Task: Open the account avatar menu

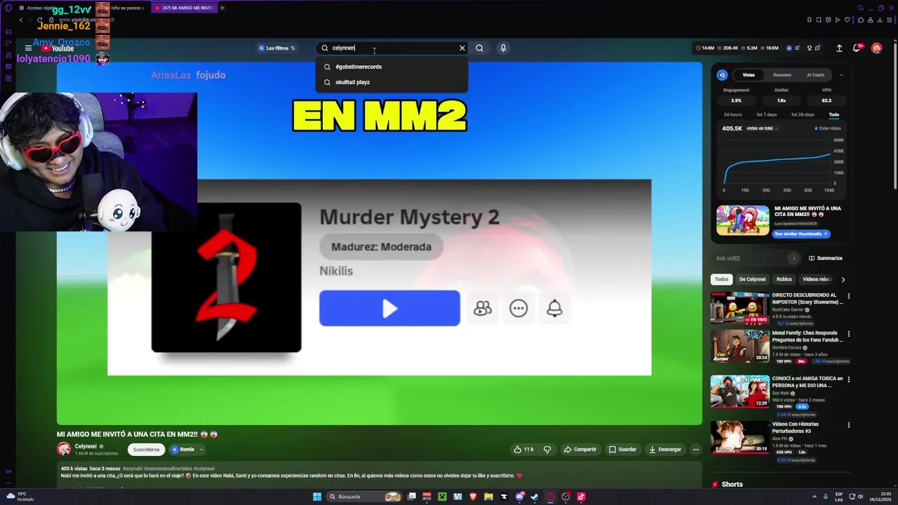Action: 876,48
